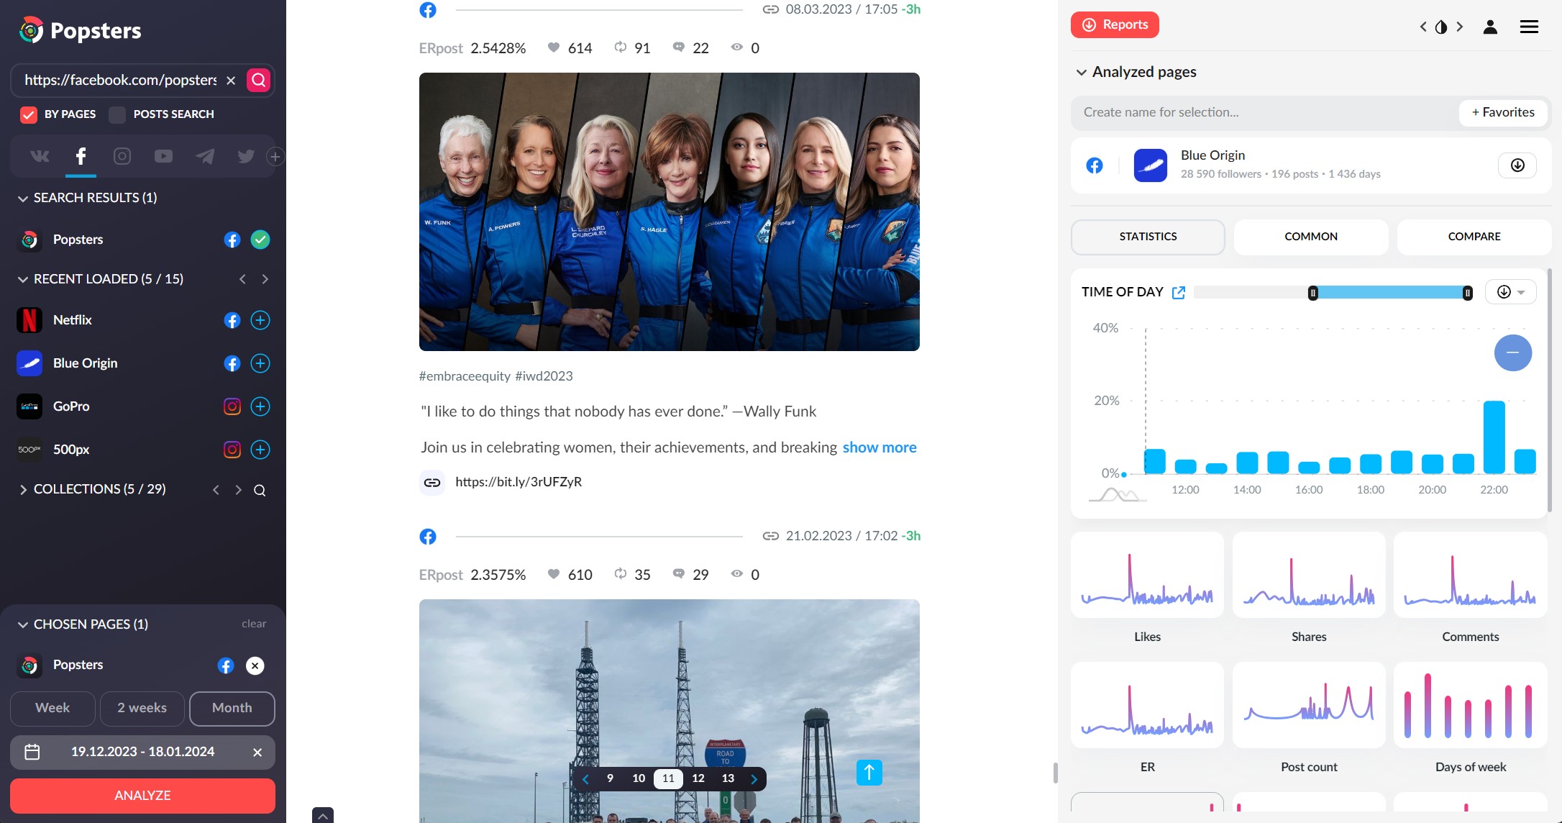Click the search magnifier button
Screen dimensions: 1562x823
click(x=257, y=80)
